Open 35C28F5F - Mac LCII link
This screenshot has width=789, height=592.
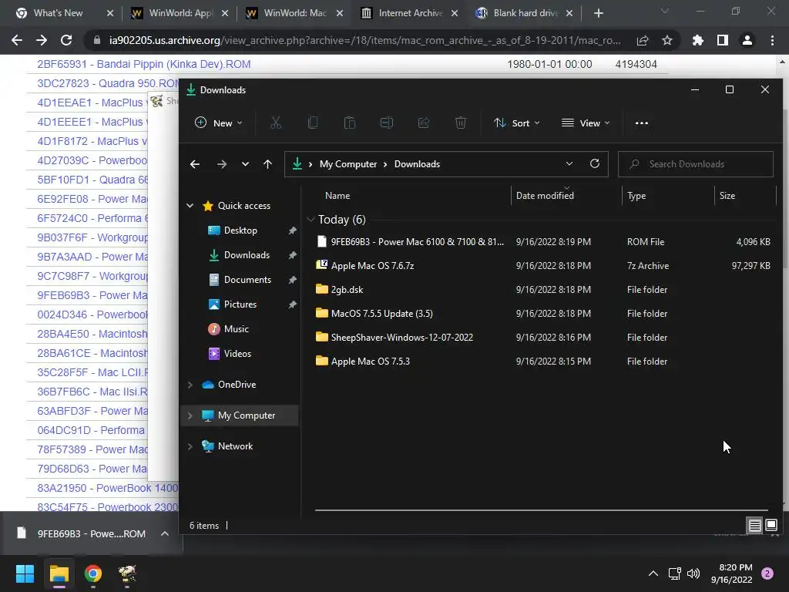(92, 372)
